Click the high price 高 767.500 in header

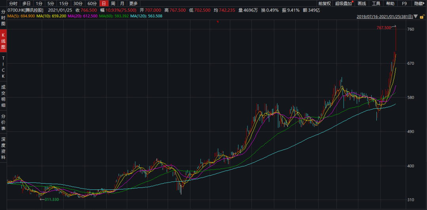click(x=175, y=10)
